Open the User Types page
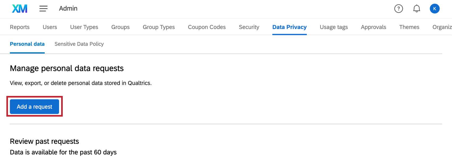452x159 pixels. [84, 27]
